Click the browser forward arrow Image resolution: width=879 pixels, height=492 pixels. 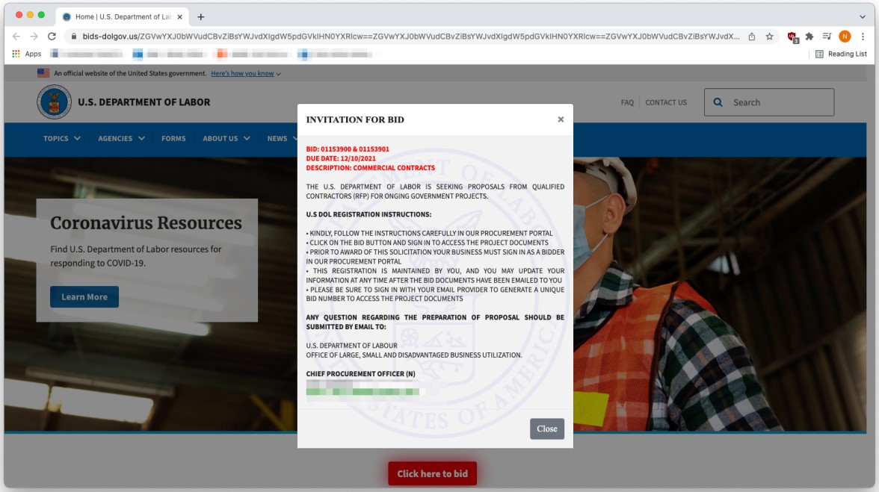(x=34, y=37)
